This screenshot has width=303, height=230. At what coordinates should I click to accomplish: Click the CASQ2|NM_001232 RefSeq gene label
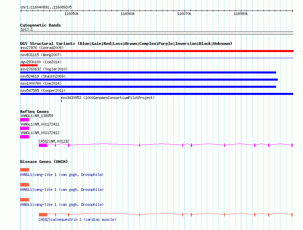click(x=54, y=141)
